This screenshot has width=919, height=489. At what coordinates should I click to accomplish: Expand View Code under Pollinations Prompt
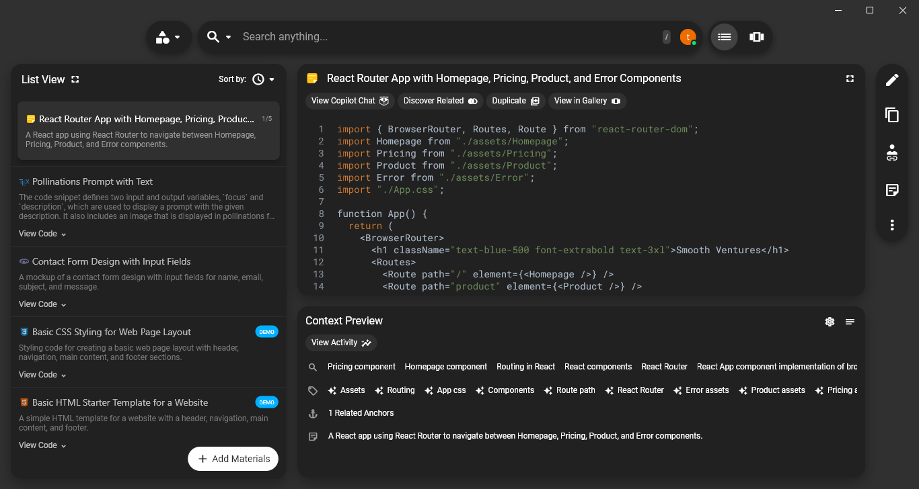tap(42, 234)
